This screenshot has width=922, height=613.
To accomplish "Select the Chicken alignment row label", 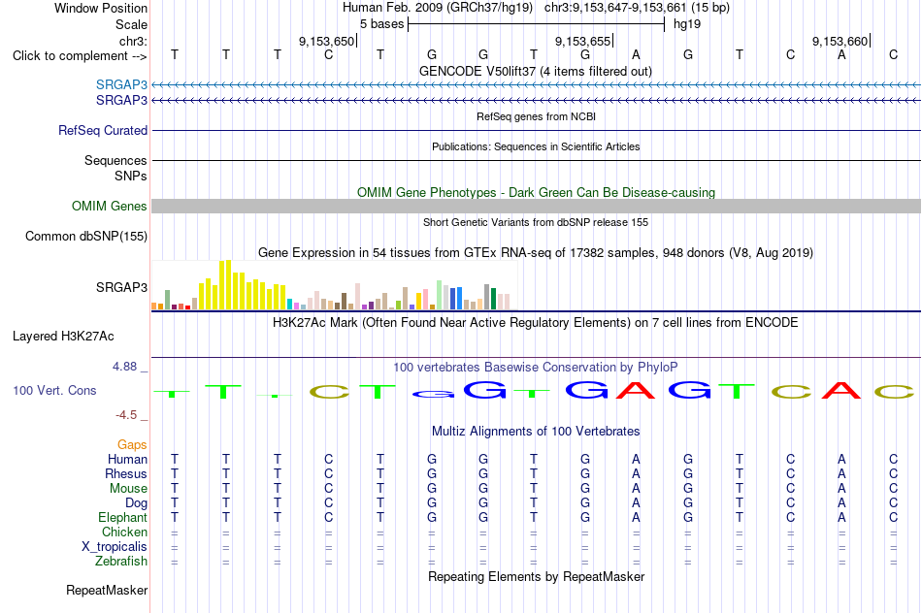I will 124,532.
